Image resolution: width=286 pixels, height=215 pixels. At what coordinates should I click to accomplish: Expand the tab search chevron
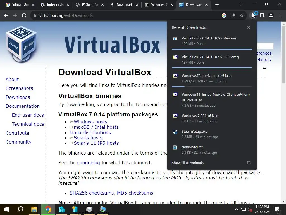(241, 4)
